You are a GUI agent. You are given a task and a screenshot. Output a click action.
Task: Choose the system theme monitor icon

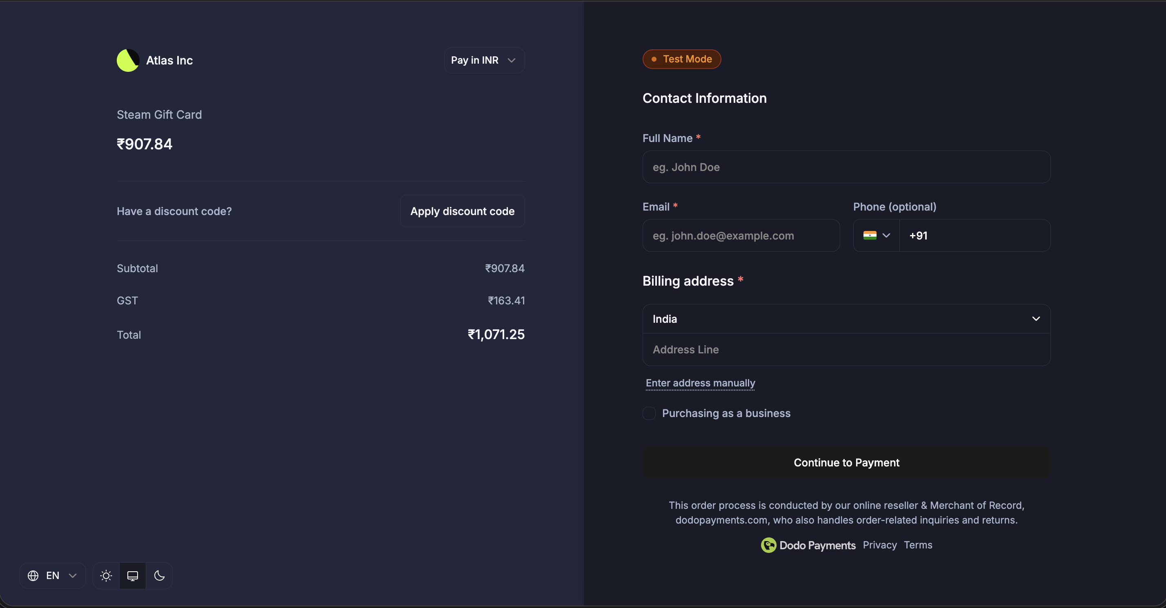click(133, 575)
